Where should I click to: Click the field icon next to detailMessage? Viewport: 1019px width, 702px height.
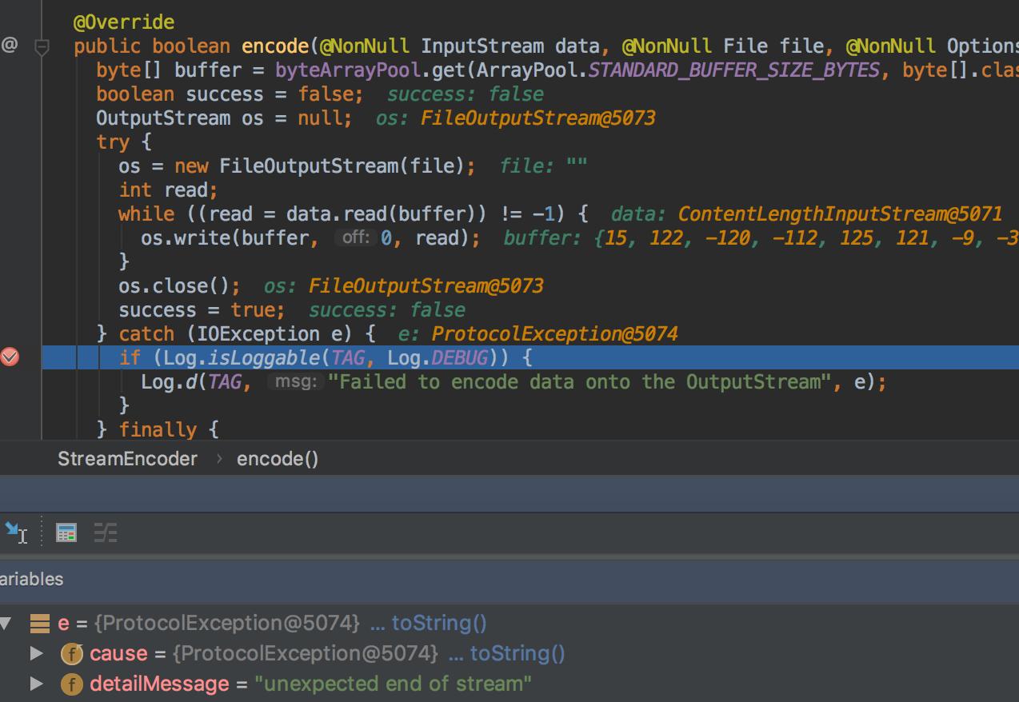(72, 684)
